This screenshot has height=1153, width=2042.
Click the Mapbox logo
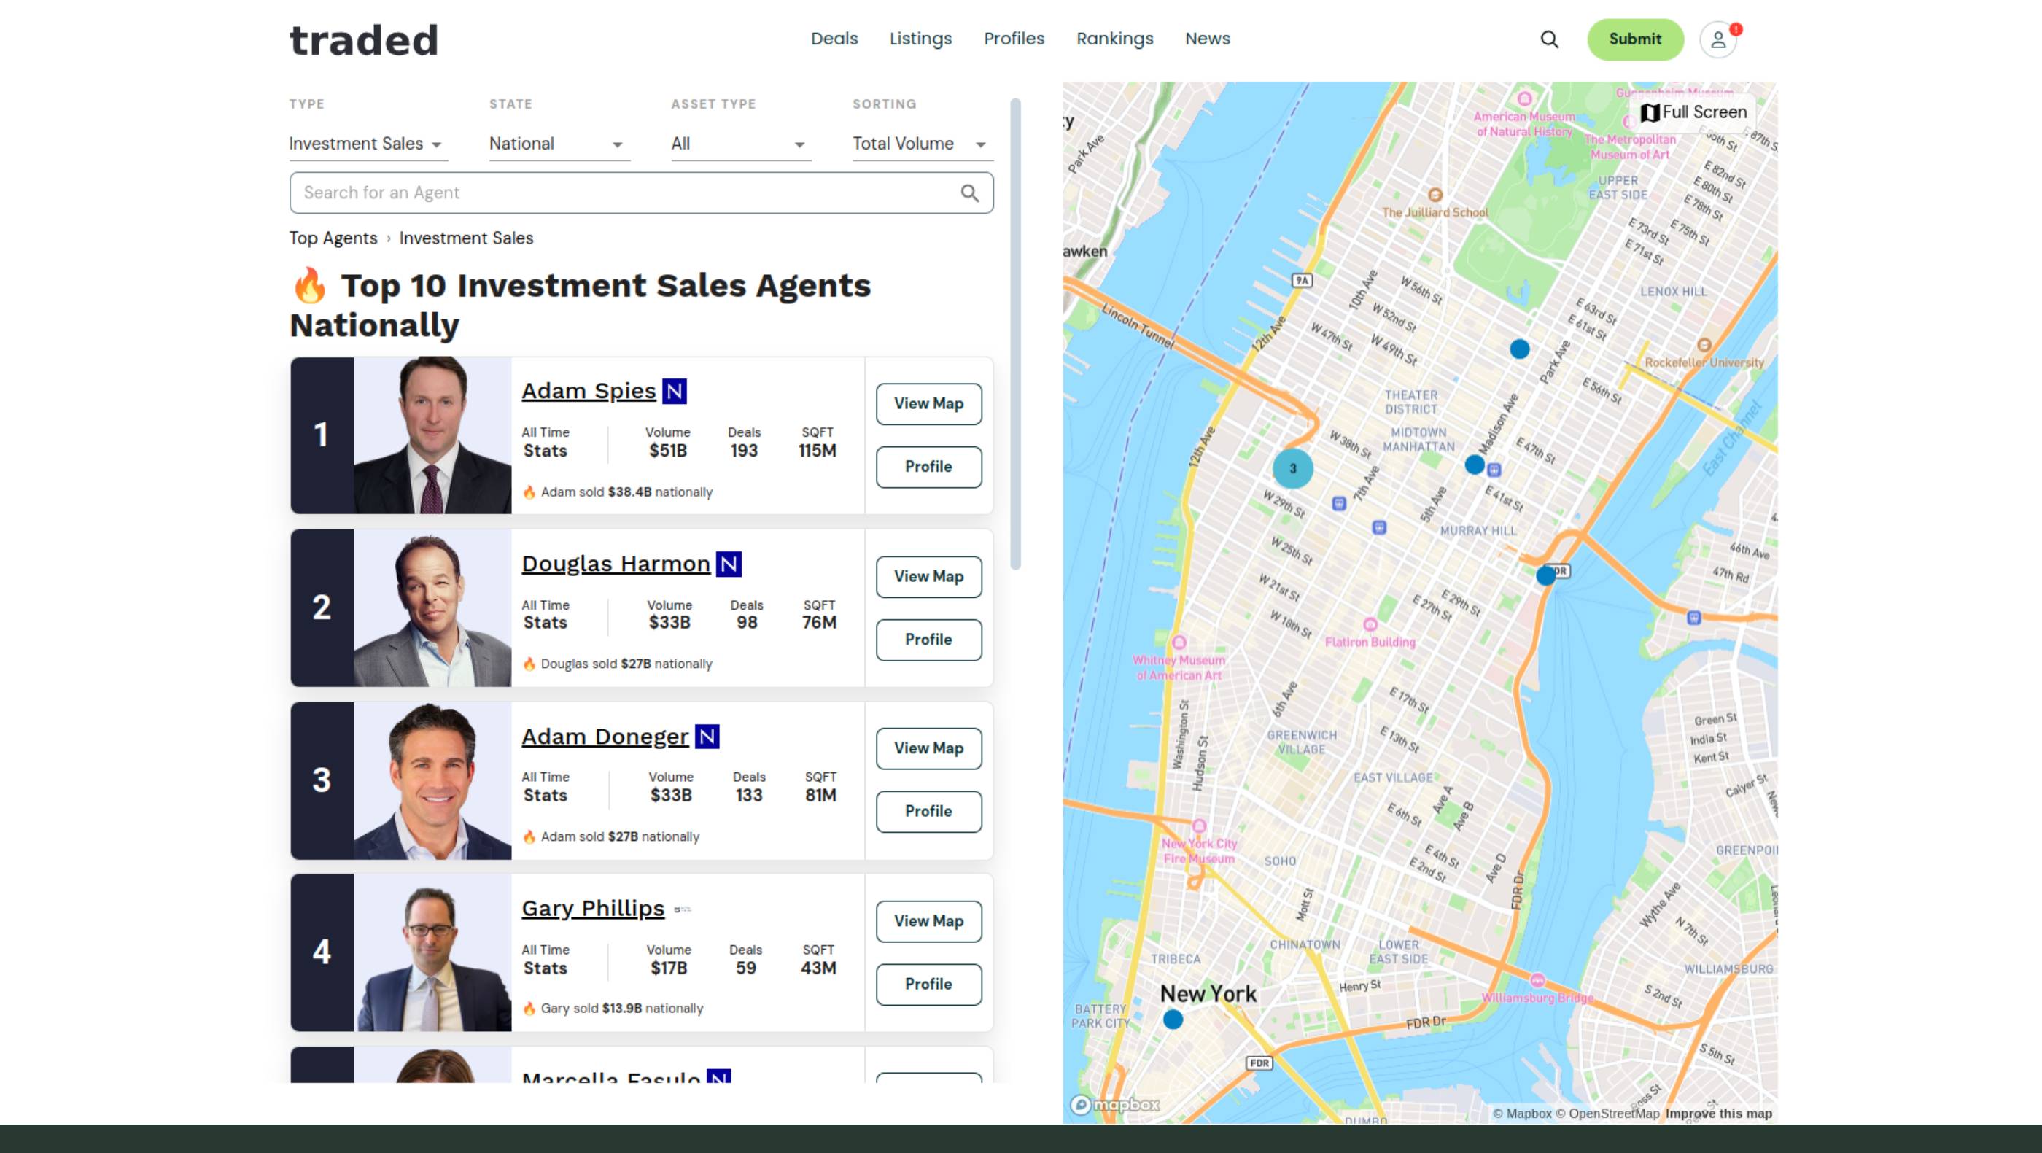point(1114,1105)
